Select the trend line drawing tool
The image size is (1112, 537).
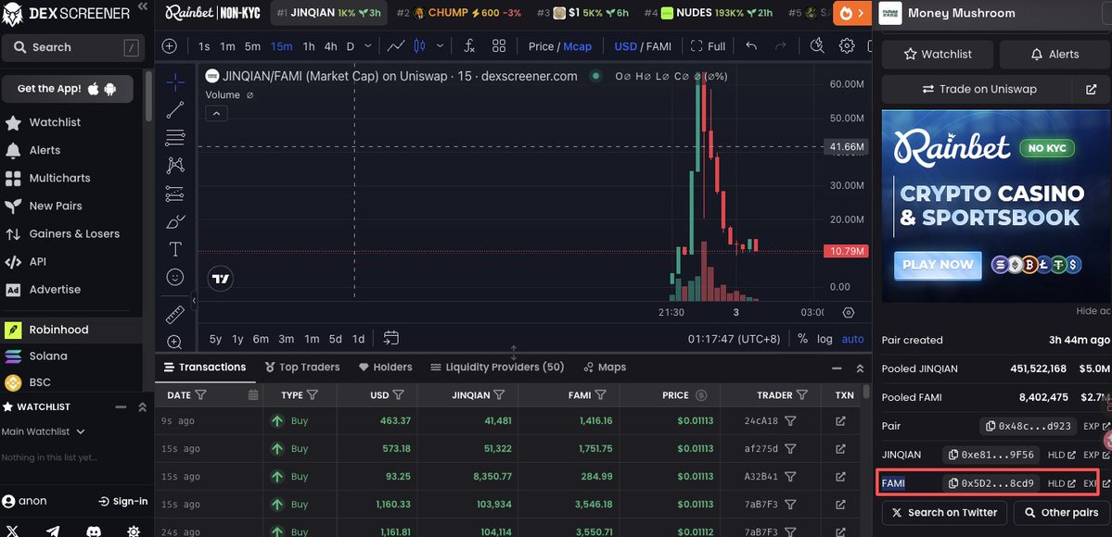(x=174, y=110)
